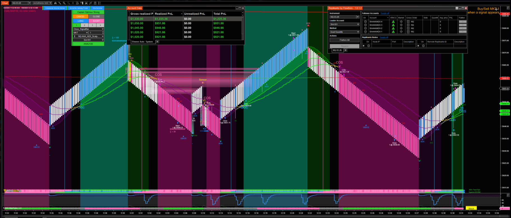The height and width of the screenshot is (218, 511).
Task: Click Market diamond icon for SimAAAIADX-2
Action: (401, 28)
